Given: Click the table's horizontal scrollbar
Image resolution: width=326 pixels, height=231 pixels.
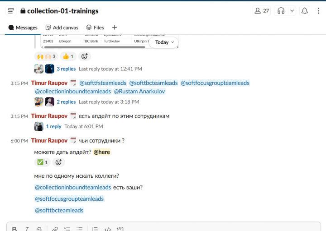Looking at the screenshot, I should pos(95,47).
